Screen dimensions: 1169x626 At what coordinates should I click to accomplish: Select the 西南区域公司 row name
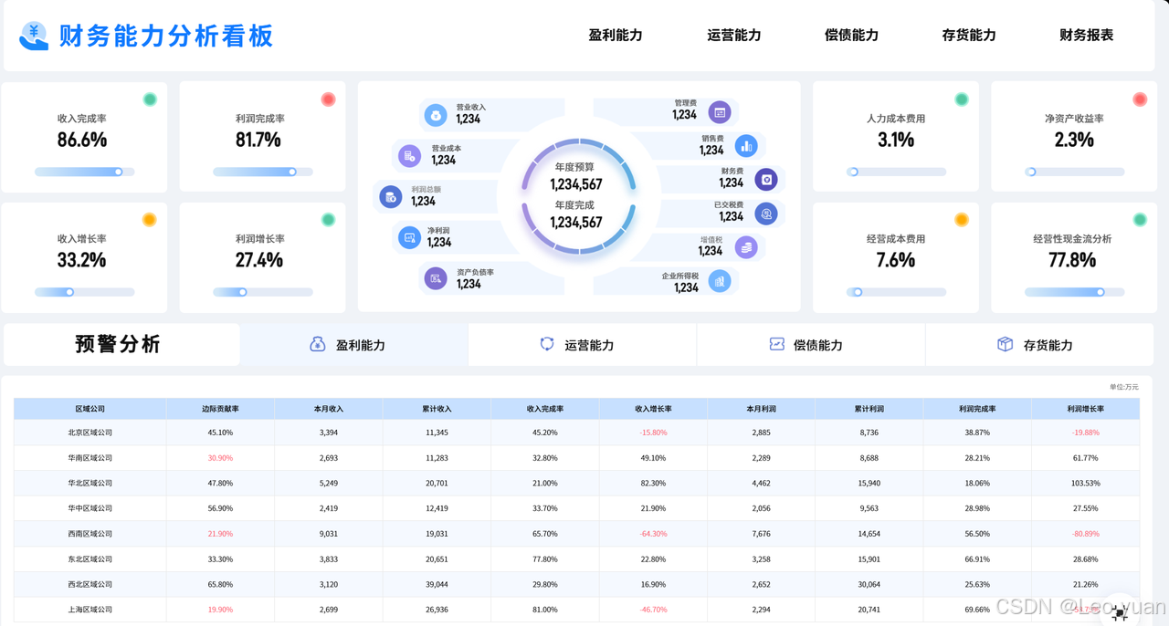(90, 534)
